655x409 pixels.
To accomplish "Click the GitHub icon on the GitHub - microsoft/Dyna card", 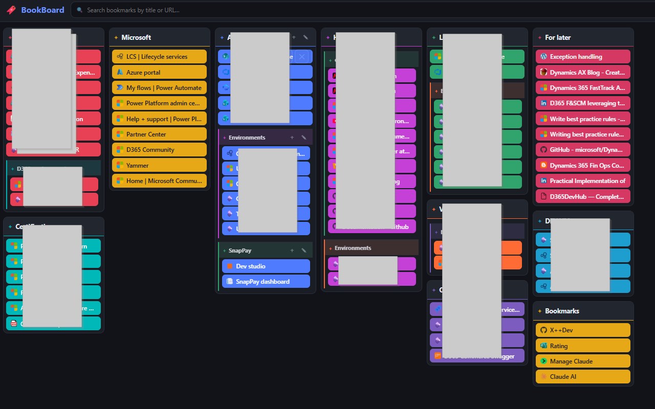I will tap(543, 150).
